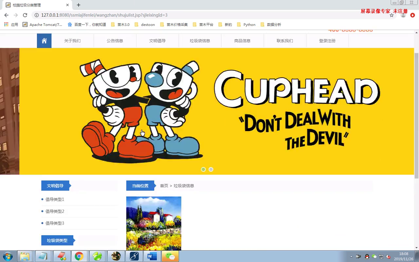Open the 登录注册 navigation item
Image resolution: width=419 pixels, height=262 pixels.
point(327,41)
